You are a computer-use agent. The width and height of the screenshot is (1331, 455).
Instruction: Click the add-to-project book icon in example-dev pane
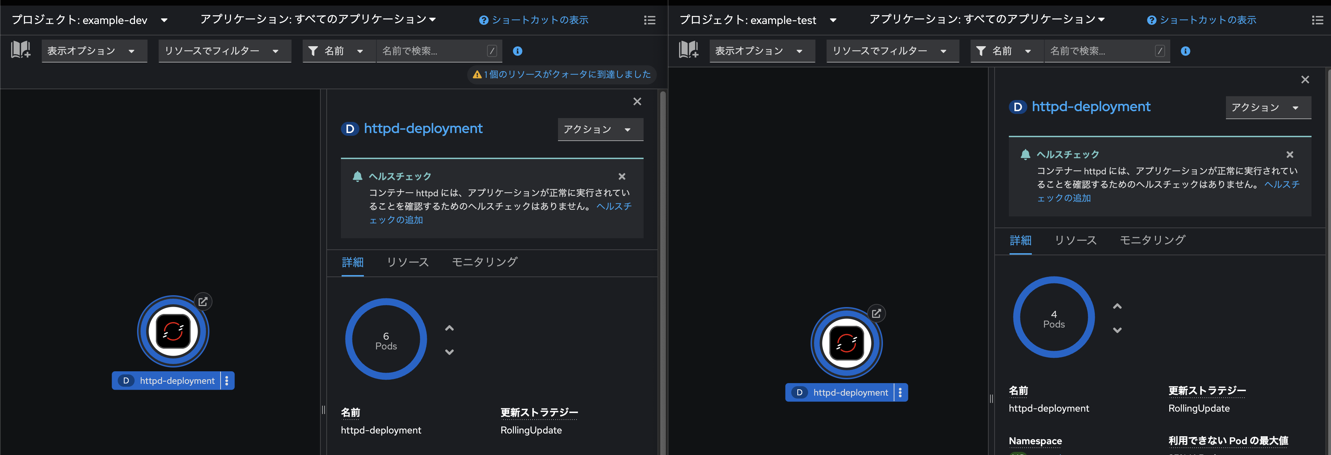pyautogui.click(x=21, y=50)
